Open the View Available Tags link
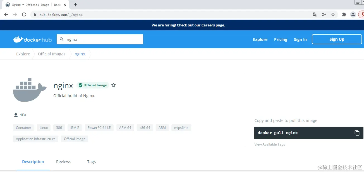 coord(270,144)
